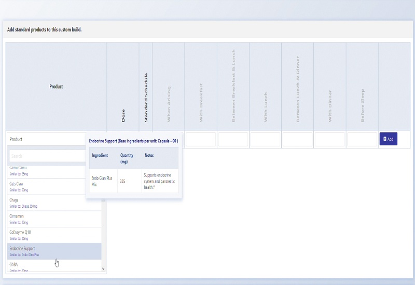
Task: Click the Between Lunch & Dinner input
Action: [297, 139]
